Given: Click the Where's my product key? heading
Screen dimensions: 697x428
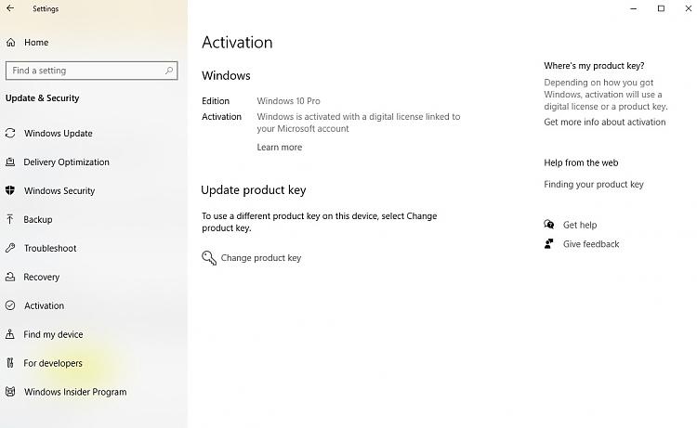Looking at the screenshot, I should tap(594, 66).
